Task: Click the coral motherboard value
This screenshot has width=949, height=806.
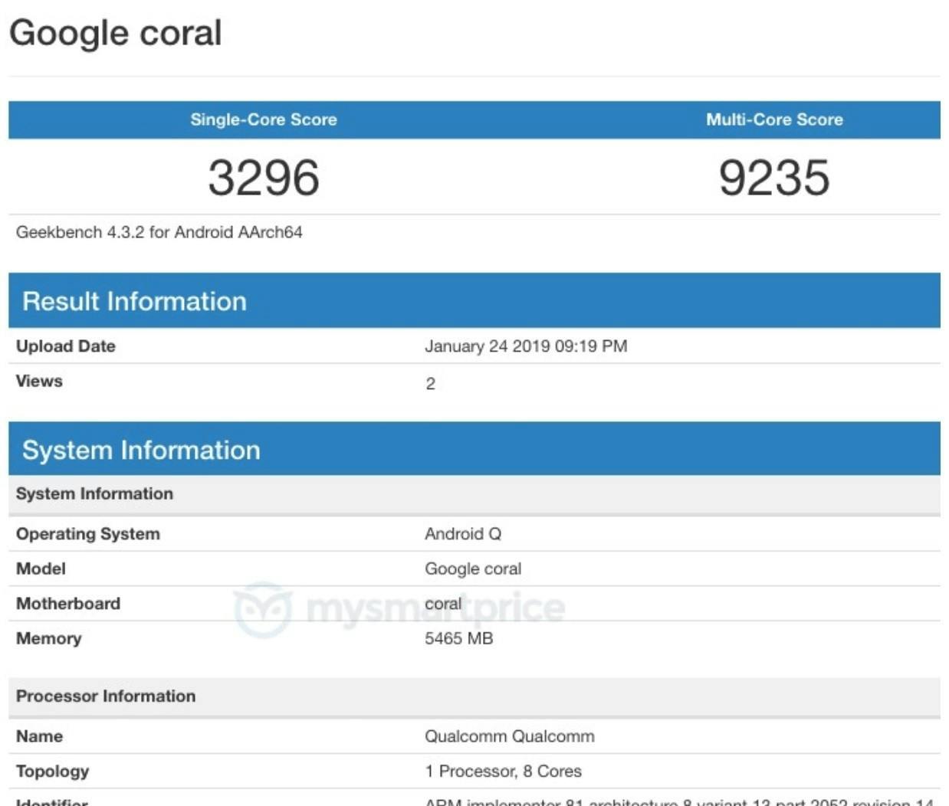Action: [443, 604]
